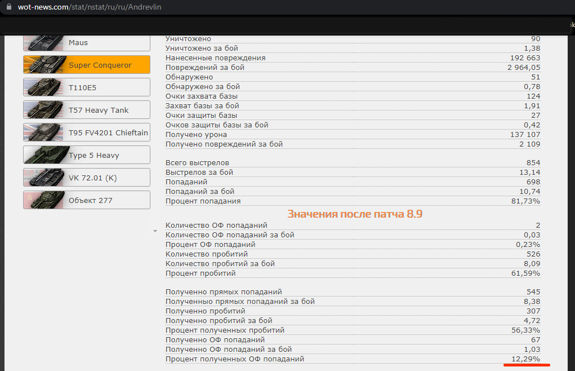Click the 'Процент попадания' row label
575x371 pixels.
click(203, 201)
